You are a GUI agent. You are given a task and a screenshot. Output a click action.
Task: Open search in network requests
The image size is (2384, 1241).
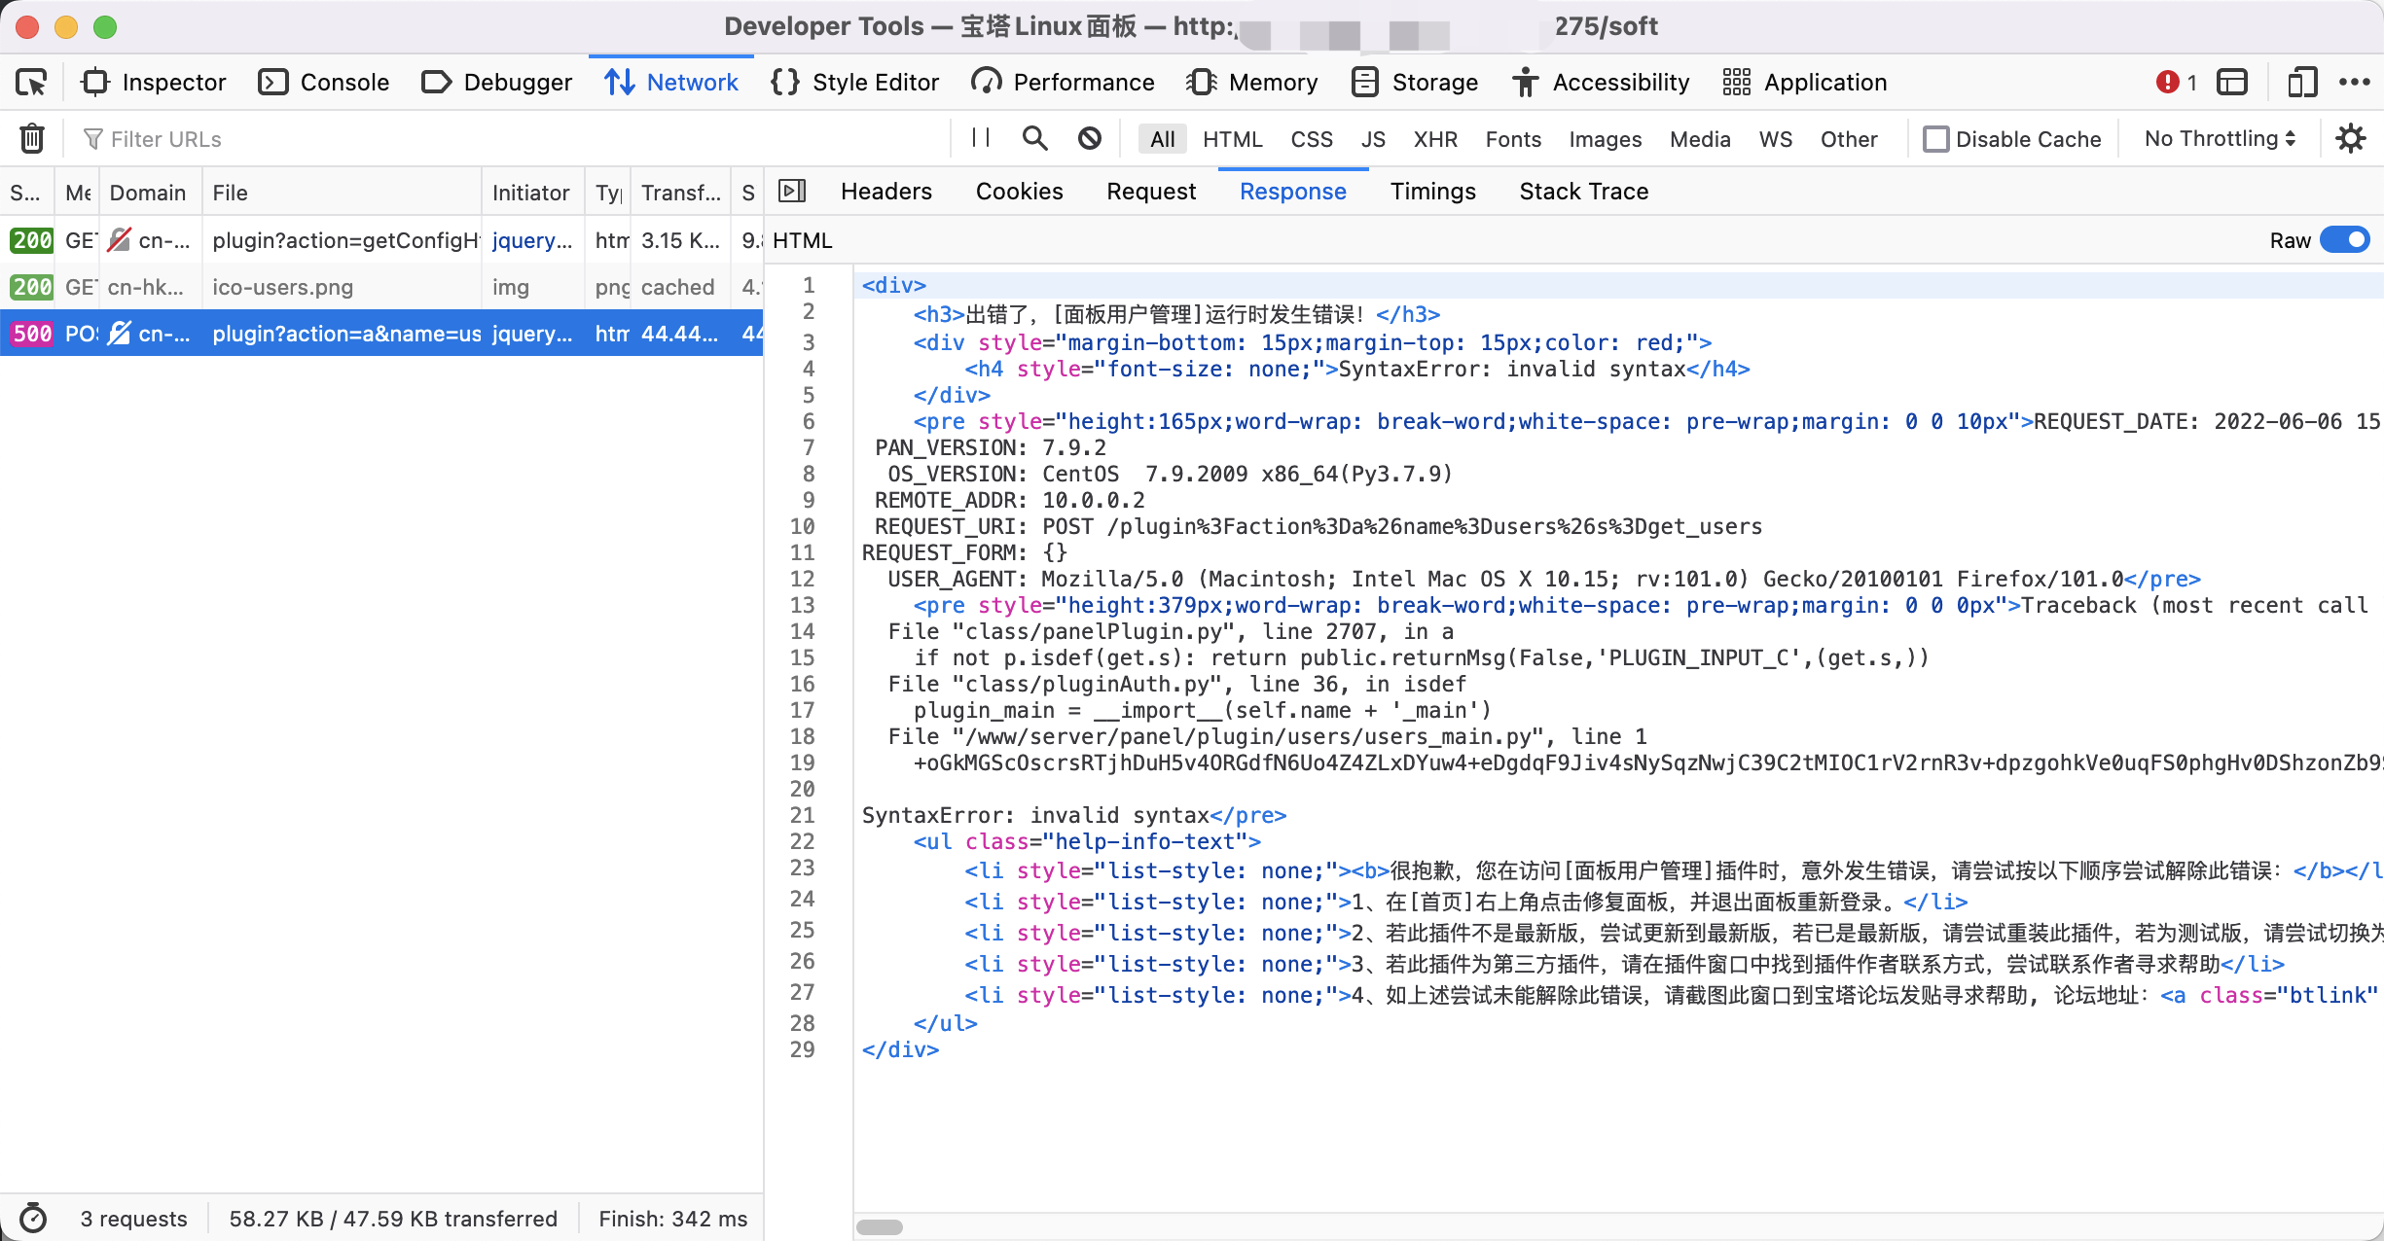coord(1034,138)
